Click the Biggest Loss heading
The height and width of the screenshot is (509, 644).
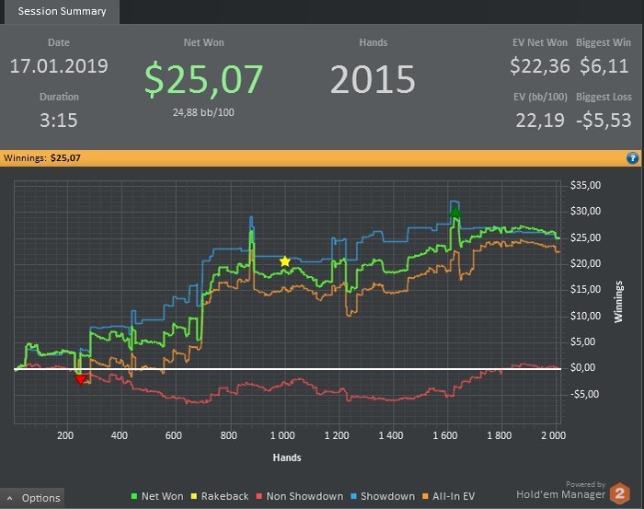(604, 97)
